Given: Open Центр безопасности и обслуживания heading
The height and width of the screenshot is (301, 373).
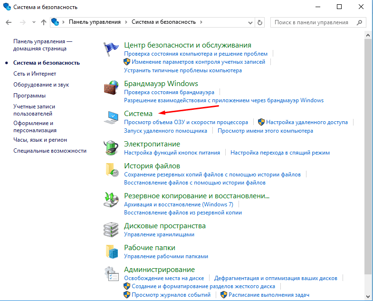Looking at the screenshot, I should 188,45.
